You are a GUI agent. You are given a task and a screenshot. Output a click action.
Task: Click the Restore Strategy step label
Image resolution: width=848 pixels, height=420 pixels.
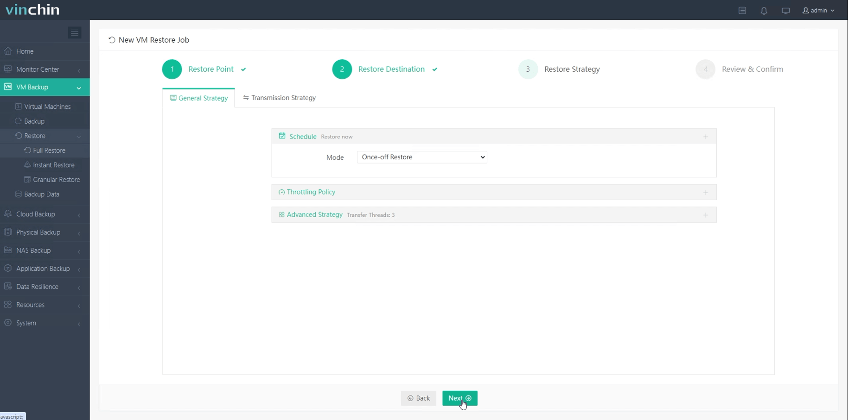tap(572, 69)
